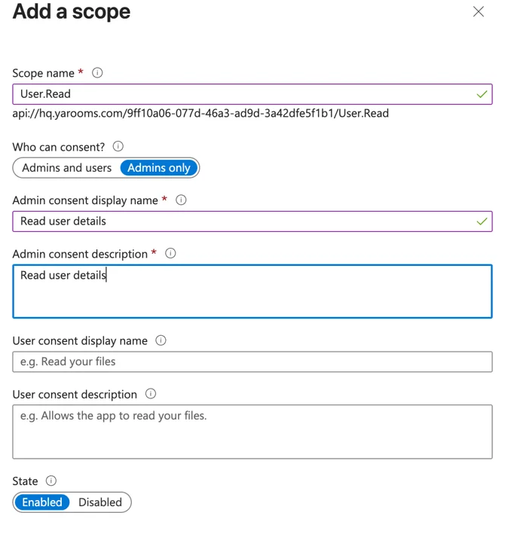505x537 pixels.
Task: Click the Scope name input field
Action: click(241, 94)
